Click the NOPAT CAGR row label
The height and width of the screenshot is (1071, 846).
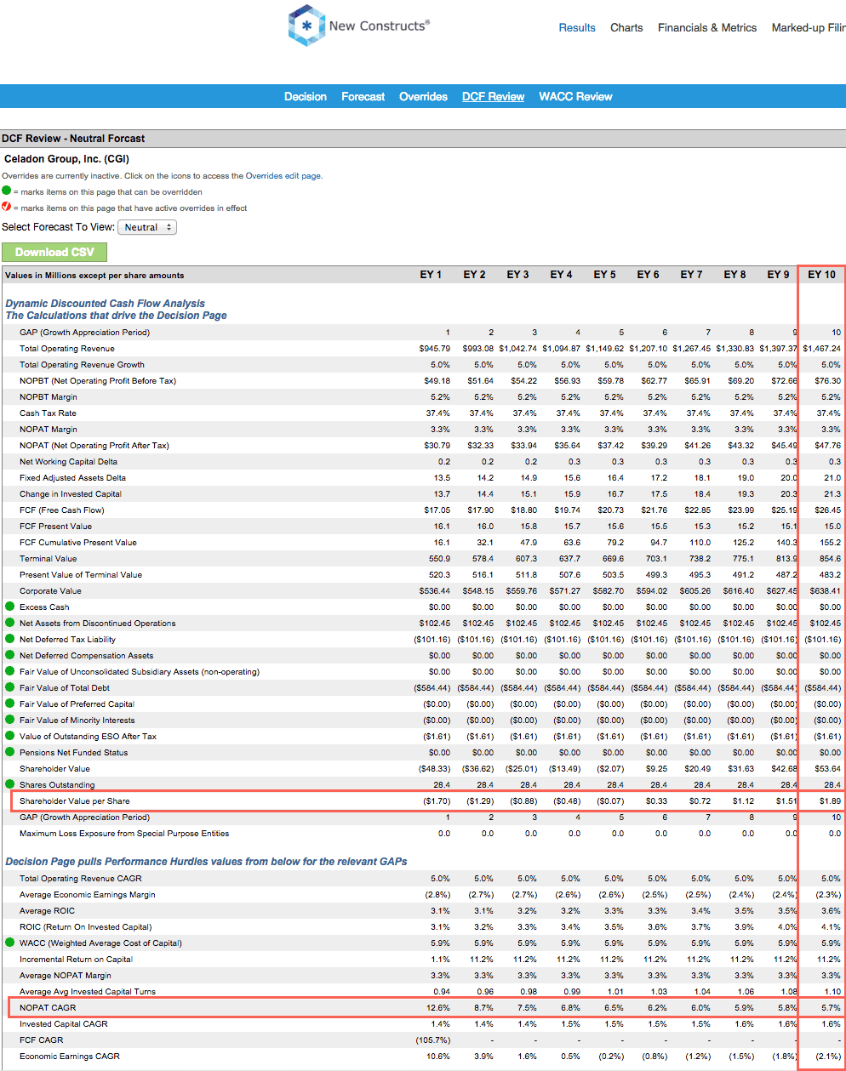(x=48, y=1008)
